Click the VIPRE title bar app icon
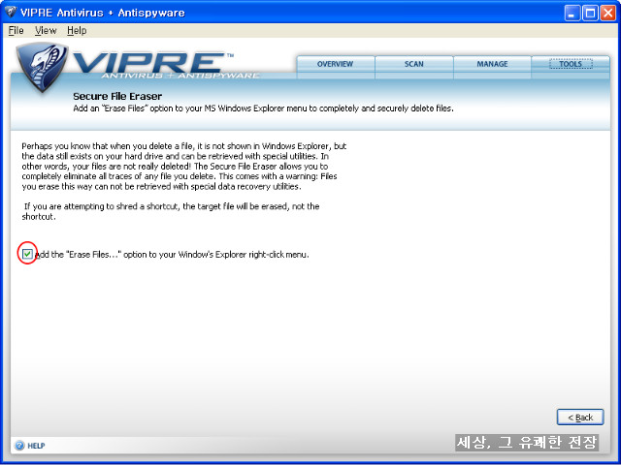Screen dimensions: 621x465 click(x=10, y=12)
